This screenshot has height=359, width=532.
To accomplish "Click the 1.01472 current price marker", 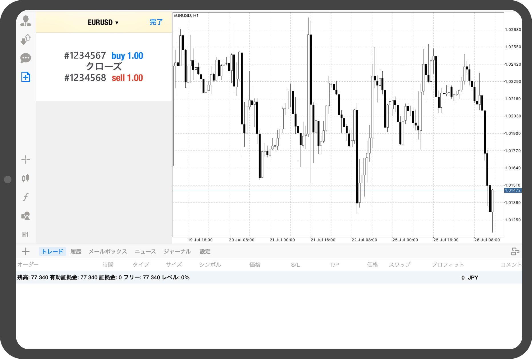I will coord(513,190).
